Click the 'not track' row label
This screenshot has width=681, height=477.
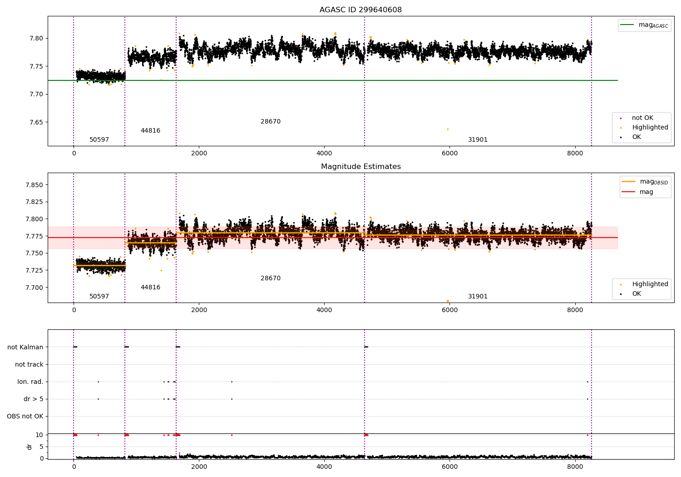point(29,364)
